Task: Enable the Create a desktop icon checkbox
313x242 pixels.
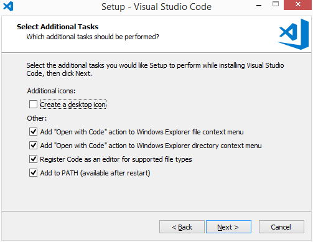Action: click(33, 105)
